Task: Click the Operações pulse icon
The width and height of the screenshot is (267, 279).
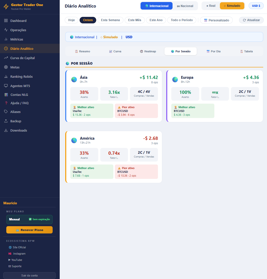Action: click(6, 30)
